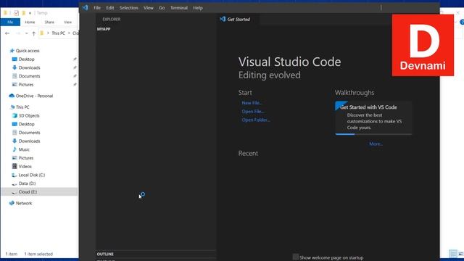Select Documents under This PC
This screenshot has height=261, width=464.
[x=29, y=133]
